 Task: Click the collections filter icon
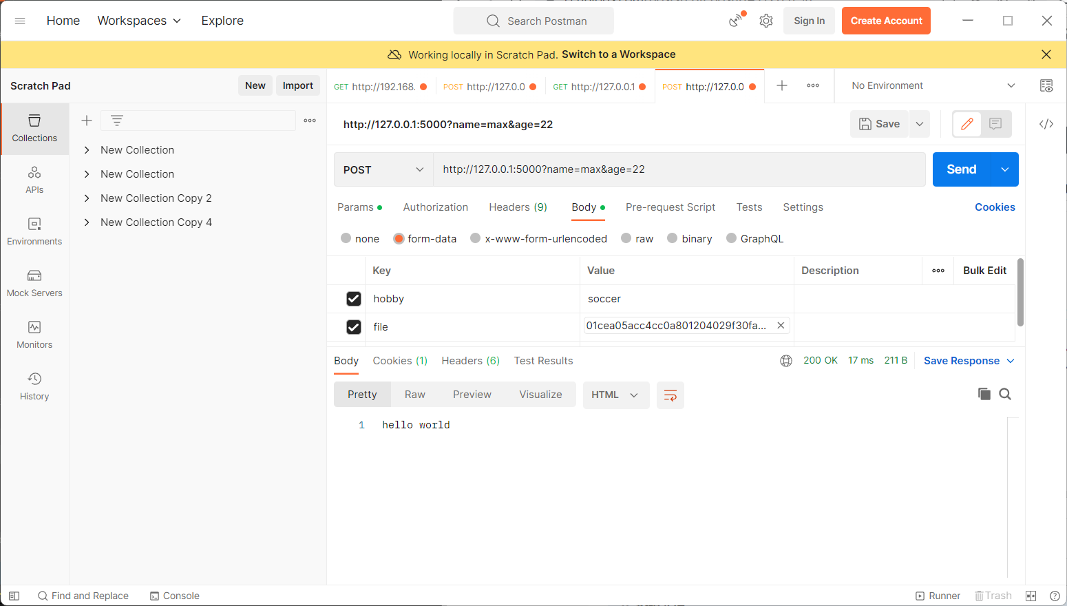117,121
